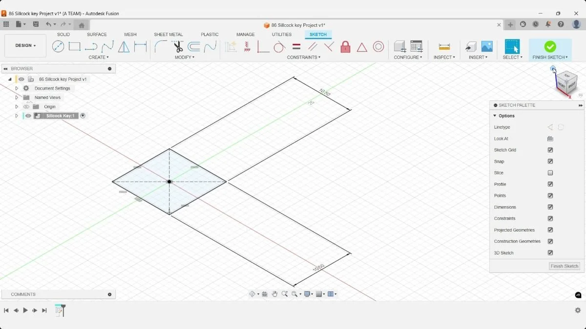
Task: Activate the Mirror tool
Action: pyautogui.click(x=124, y=47)
